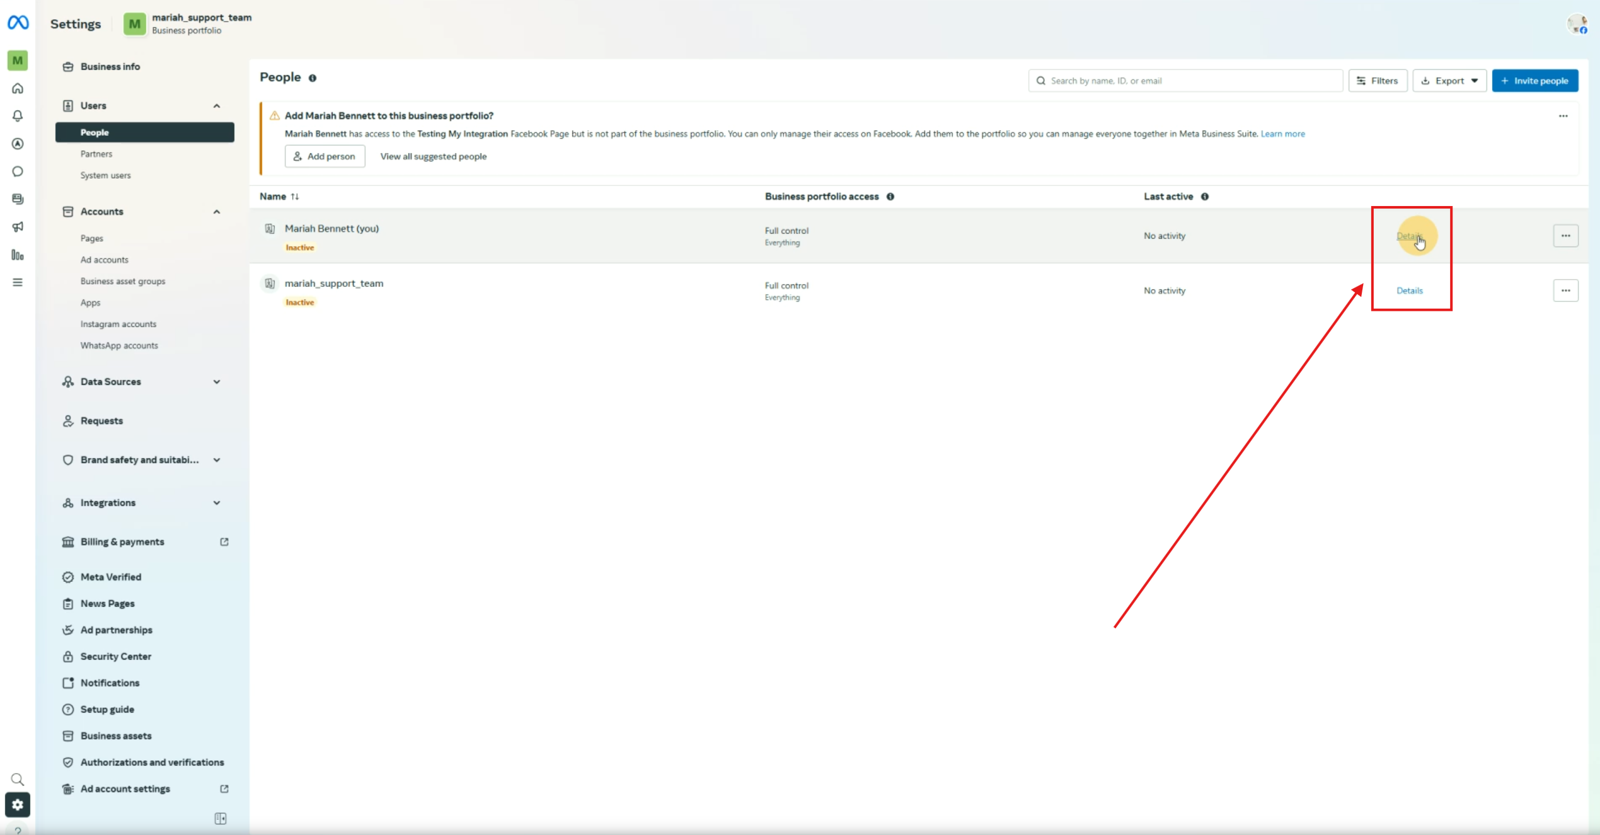Click the search magnifier icon in left rail
Screen dimensions: 1600x835
tap(18, 780)
